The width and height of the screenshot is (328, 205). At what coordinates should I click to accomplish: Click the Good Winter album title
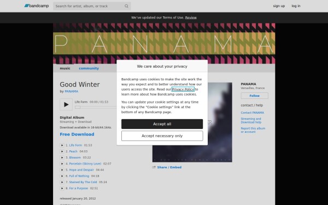click(x=80, y=85)
